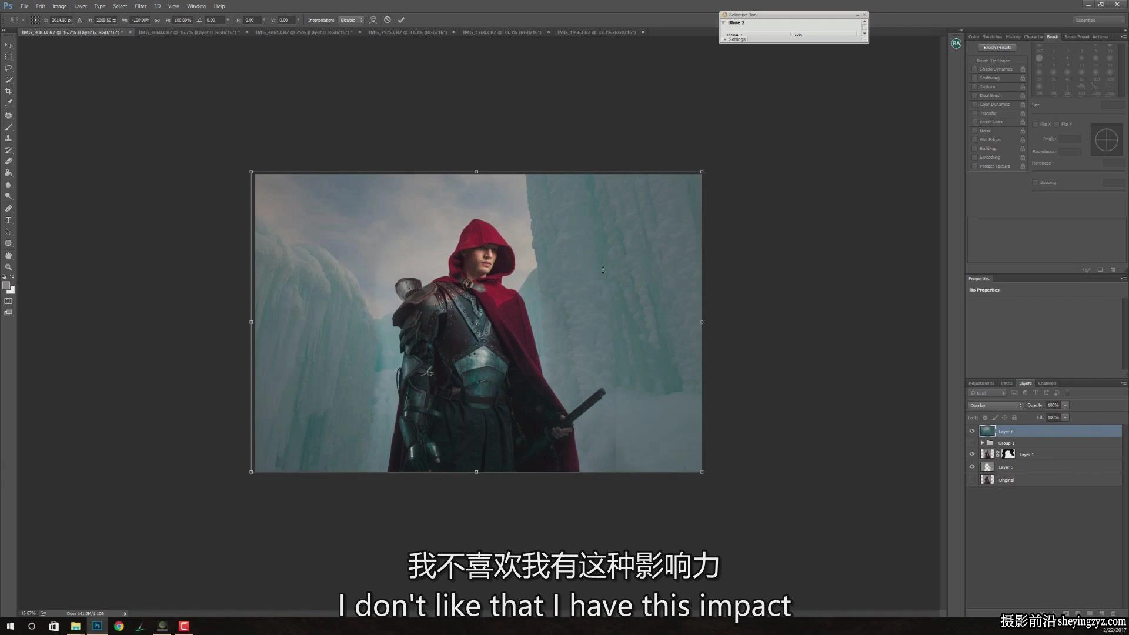Click the Brush Presets button
Image resolution: width=1129 pixels, height=635 pixels.
[x=997, y=48]
